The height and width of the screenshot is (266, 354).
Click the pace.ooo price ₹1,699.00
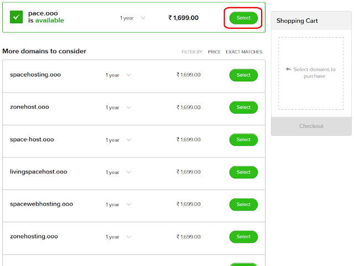coord(183,18)
